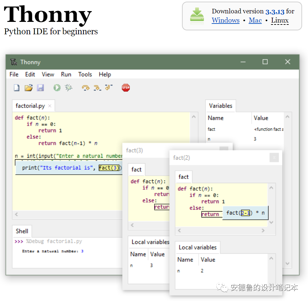Viewport: 308px width, 301px height.
Task: Maximize the Thonny window
Action: [x=265, y=62]
